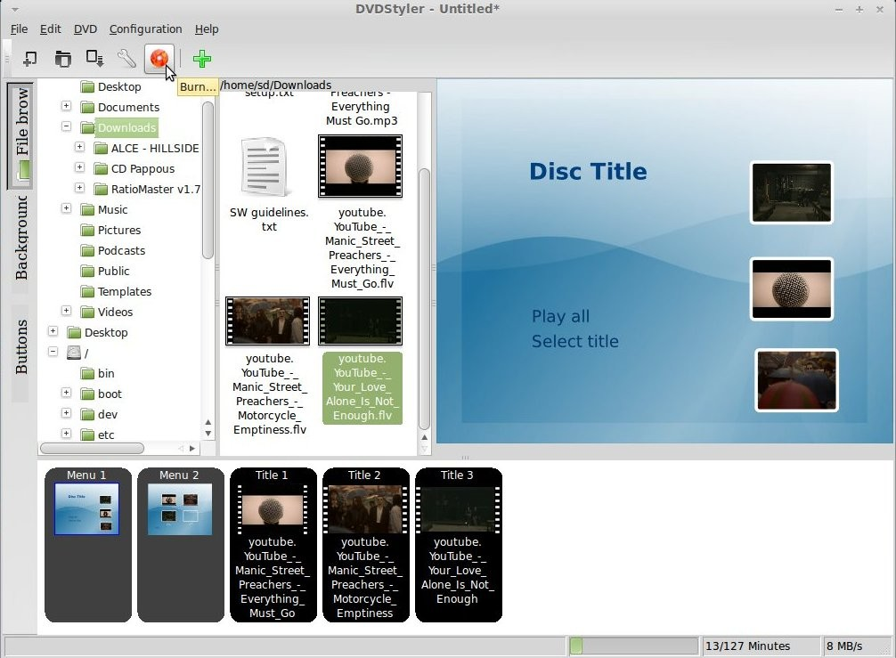Image resolution: width=896 pixels, height=658 pixels.
Task: Click the file list vertical scrollbar
Action: (x=424, y=299)
